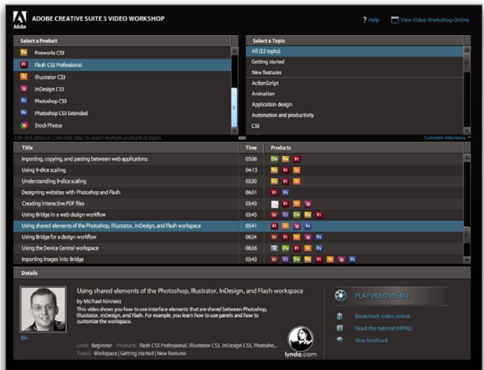This screenshot has height=370, width=484.
Task: Click video list scroll-up arrow
Action: [467, 157]
